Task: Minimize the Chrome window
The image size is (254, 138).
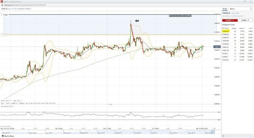Action: [x=239, y=1]
